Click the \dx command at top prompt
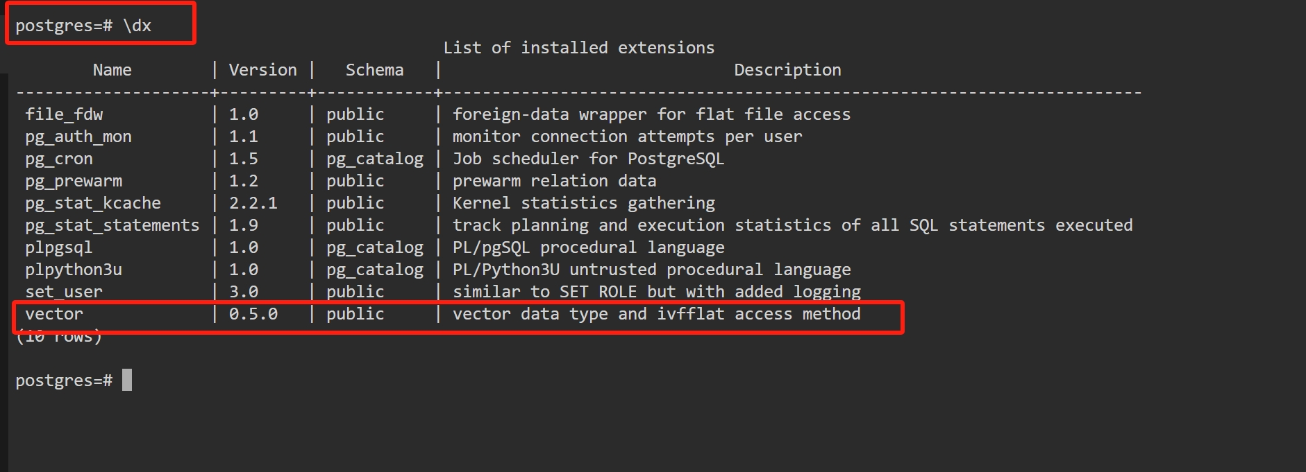The height and width of the screenshot is (472, 1306). 137,26
